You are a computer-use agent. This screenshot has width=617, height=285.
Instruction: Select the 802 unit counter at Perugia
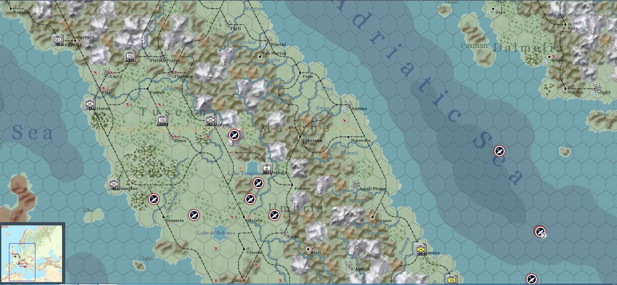click(x=267, y=168)
